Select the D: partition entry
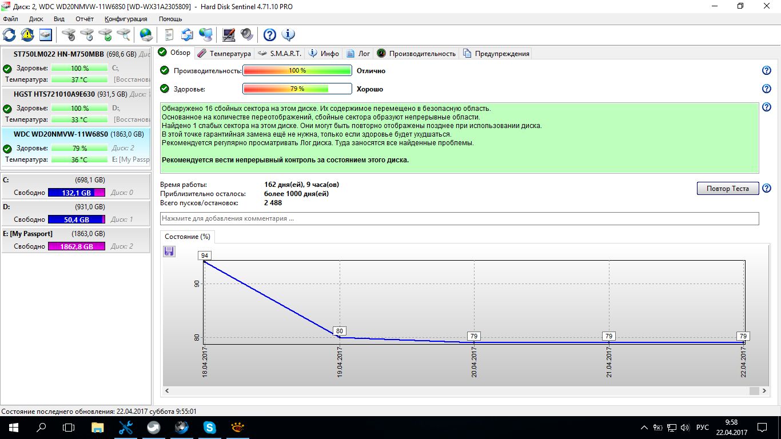This screenshot has width=781, height=439. pos(75,213)
